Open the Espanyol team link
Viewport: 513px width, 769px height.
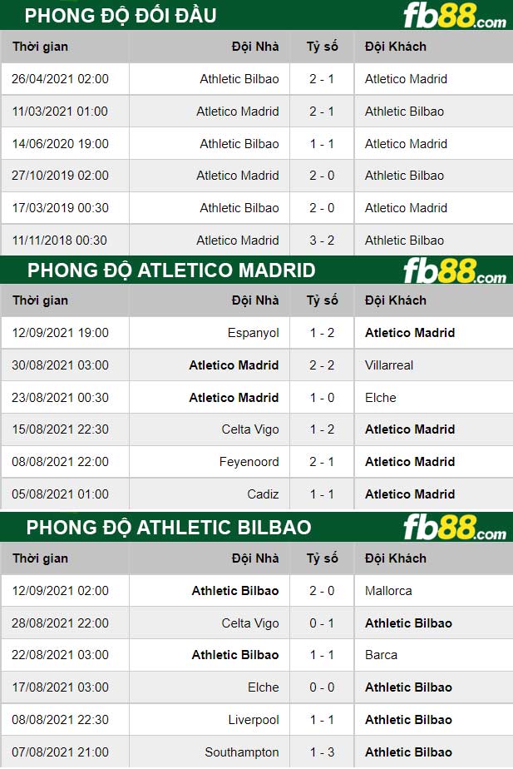pyautogui.click(x=253, y=333)
